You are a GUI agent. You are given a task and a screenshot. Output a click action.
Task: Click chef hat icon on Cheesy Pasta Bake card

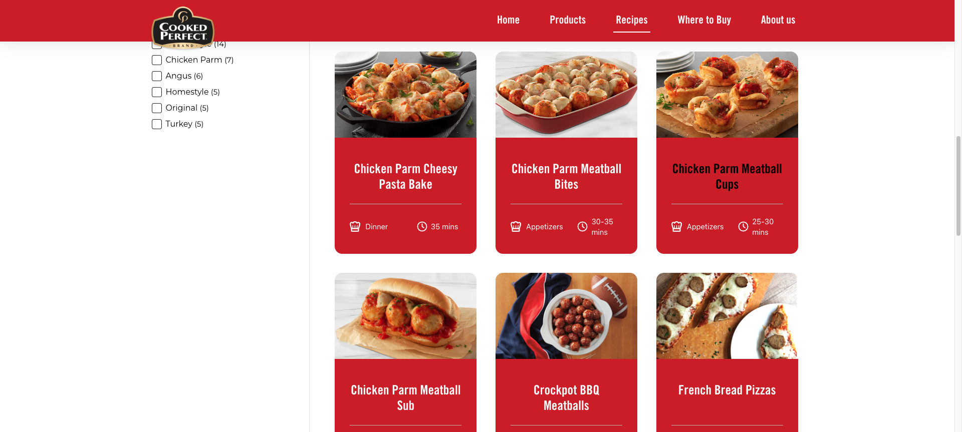(x=355, y=227)
